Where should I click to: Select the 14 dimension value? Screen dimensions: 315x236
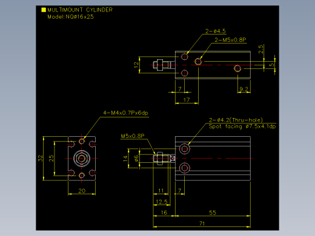tap(125, 159)
